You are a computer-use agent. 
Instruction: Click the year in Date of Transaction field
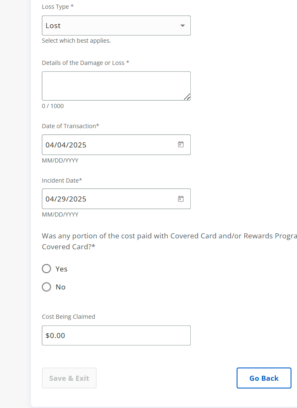77,145
